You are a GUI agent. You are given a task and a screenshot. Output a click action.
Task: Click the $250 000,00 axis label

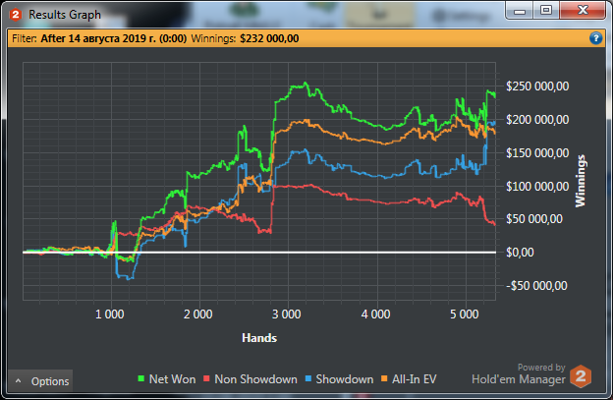point(537,86)
